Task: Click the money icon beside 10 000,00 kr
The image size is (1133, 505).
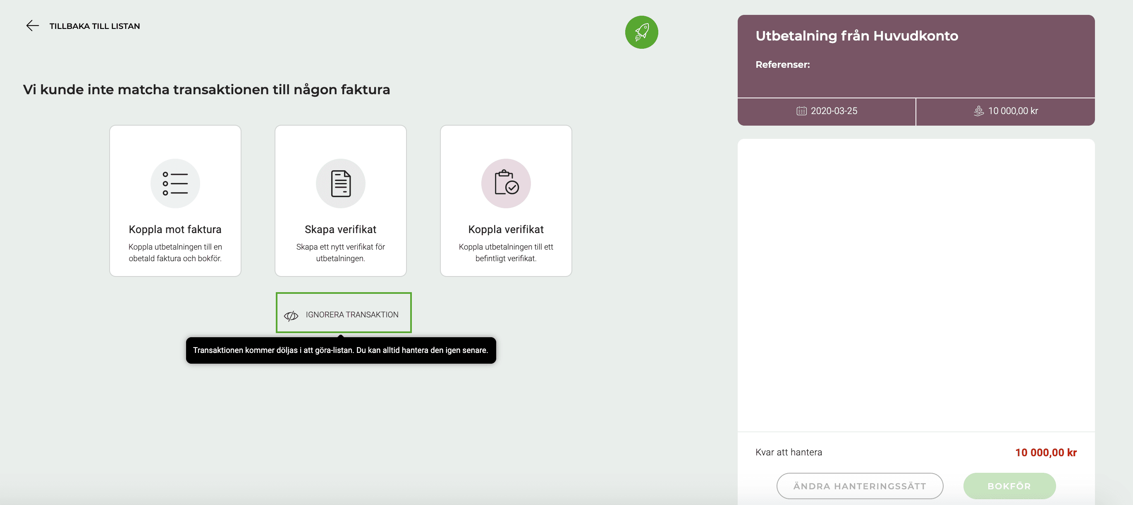Action: (978, 111)
